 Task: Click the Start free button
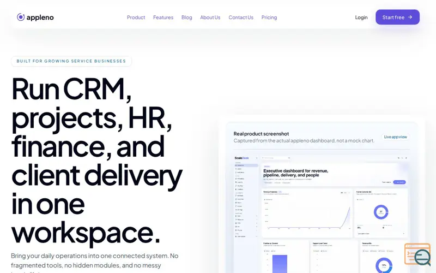click(x=397, y=17)
